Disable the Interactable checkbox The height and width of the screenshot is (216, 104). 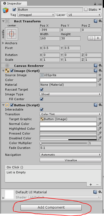[x=41, y=109]
